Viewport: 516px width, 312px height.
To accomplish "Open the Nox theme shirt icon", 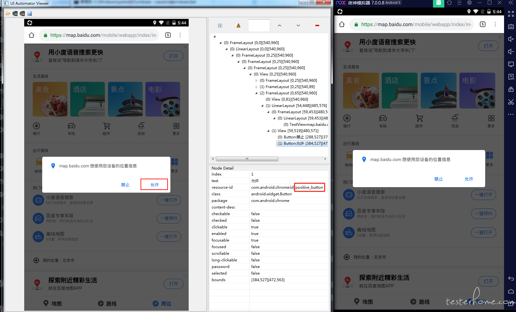I will (449, 3).
